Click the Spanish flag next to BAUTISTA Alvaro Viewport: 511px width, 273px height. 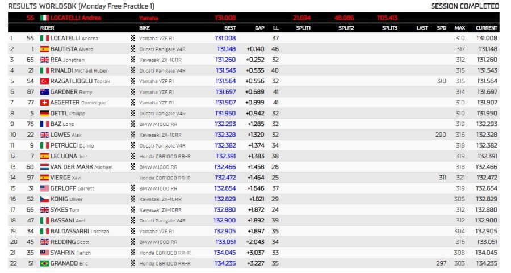(44, 49)
